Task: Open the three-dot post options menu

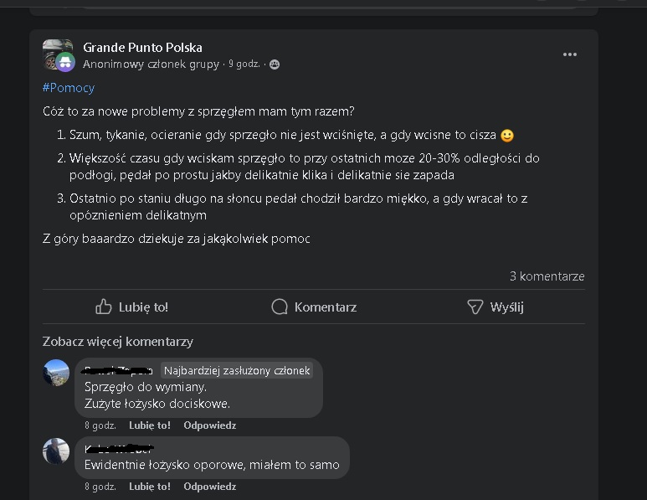Action: tap(570, 54)
